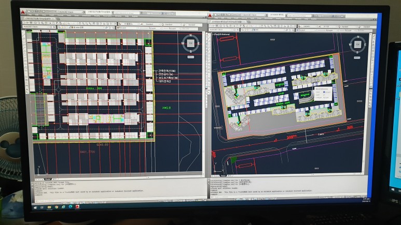
Task: Click the N compass direction on the left ViewCube
Action: (x=190, y=36)
